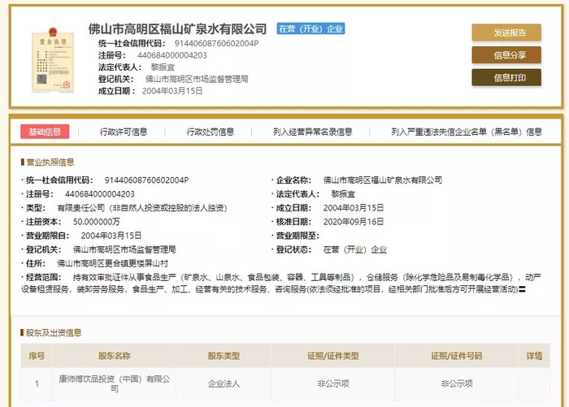
Task: Click header 登记机关 value 佛山市高明区市场监督管理局
Action: pyautogui.click(x=197, y=79)
